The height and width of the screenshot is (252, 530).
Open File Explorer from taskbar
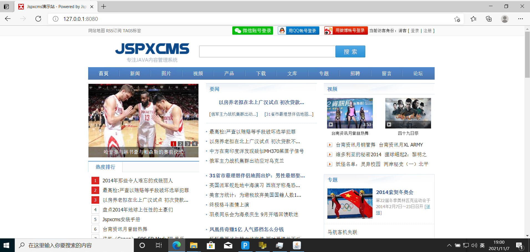[193, 245]
